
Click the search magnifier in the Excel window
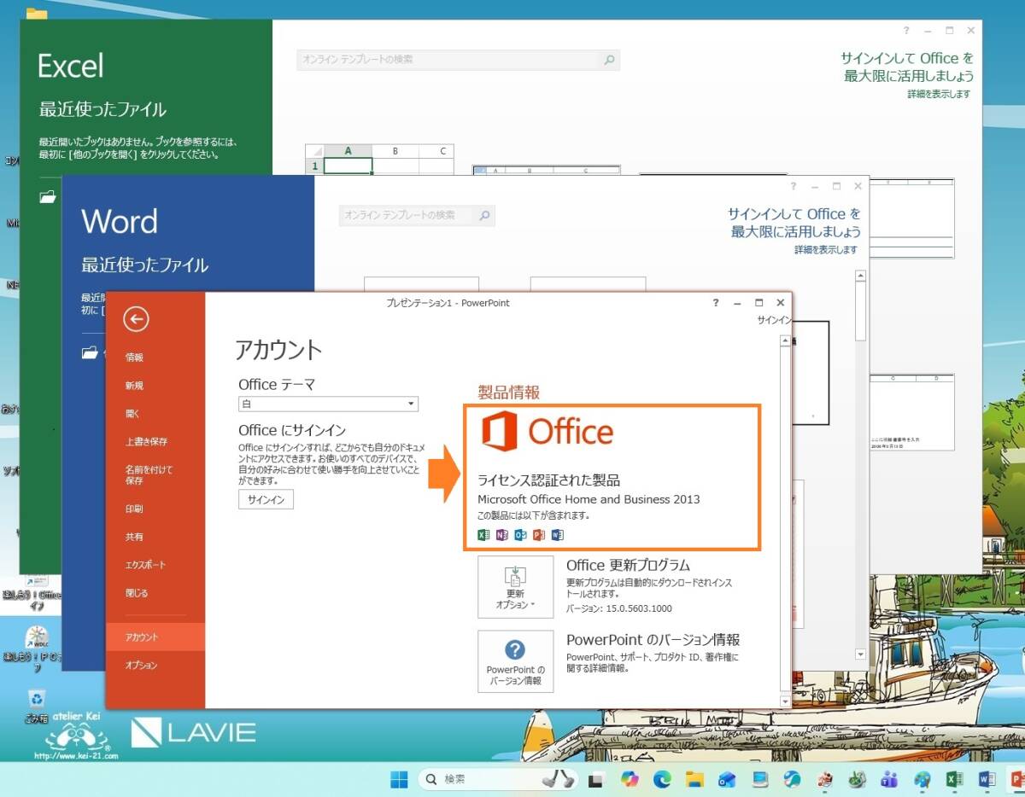[609, 60]
